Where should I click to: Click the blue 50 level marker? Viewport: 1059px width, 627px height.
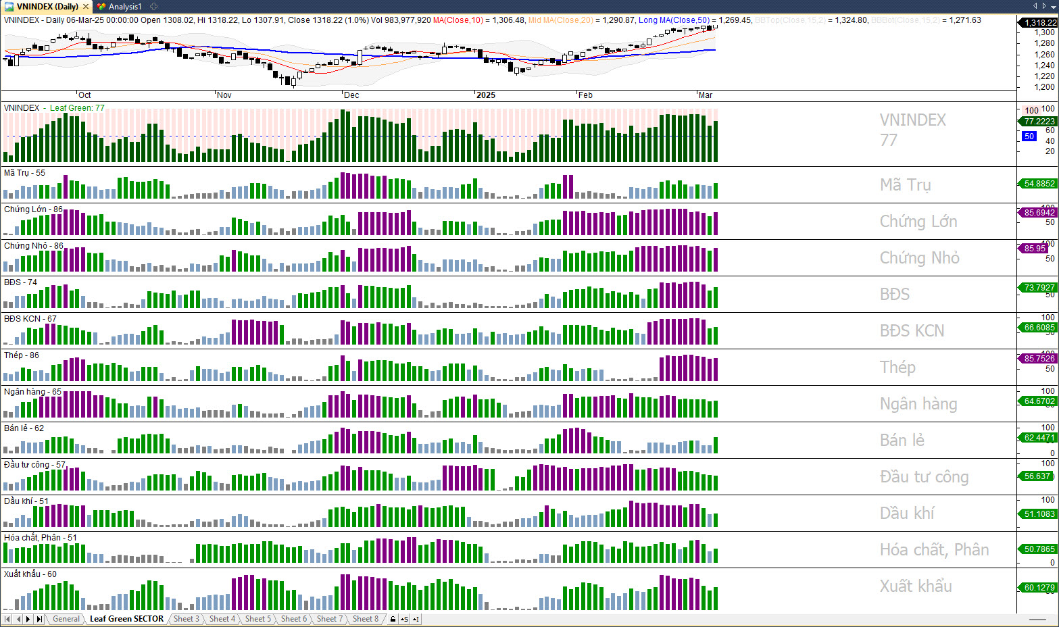[1029, 136]
